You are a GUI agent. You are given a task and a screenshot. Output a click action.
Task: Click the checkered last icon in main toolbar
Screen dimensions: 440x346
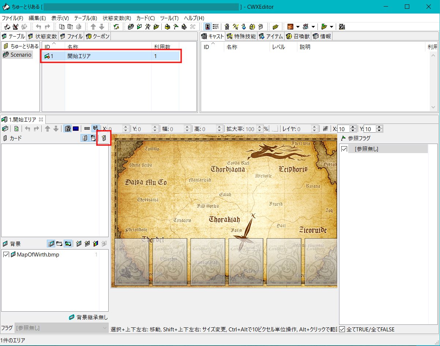pyautogui.click(x=342, y=27)
